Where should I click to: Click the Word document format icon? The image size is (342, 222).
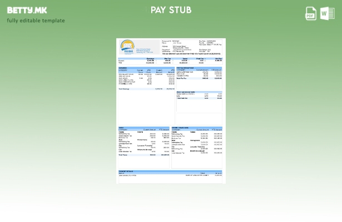pyautogui.click(x=327, y=13)
